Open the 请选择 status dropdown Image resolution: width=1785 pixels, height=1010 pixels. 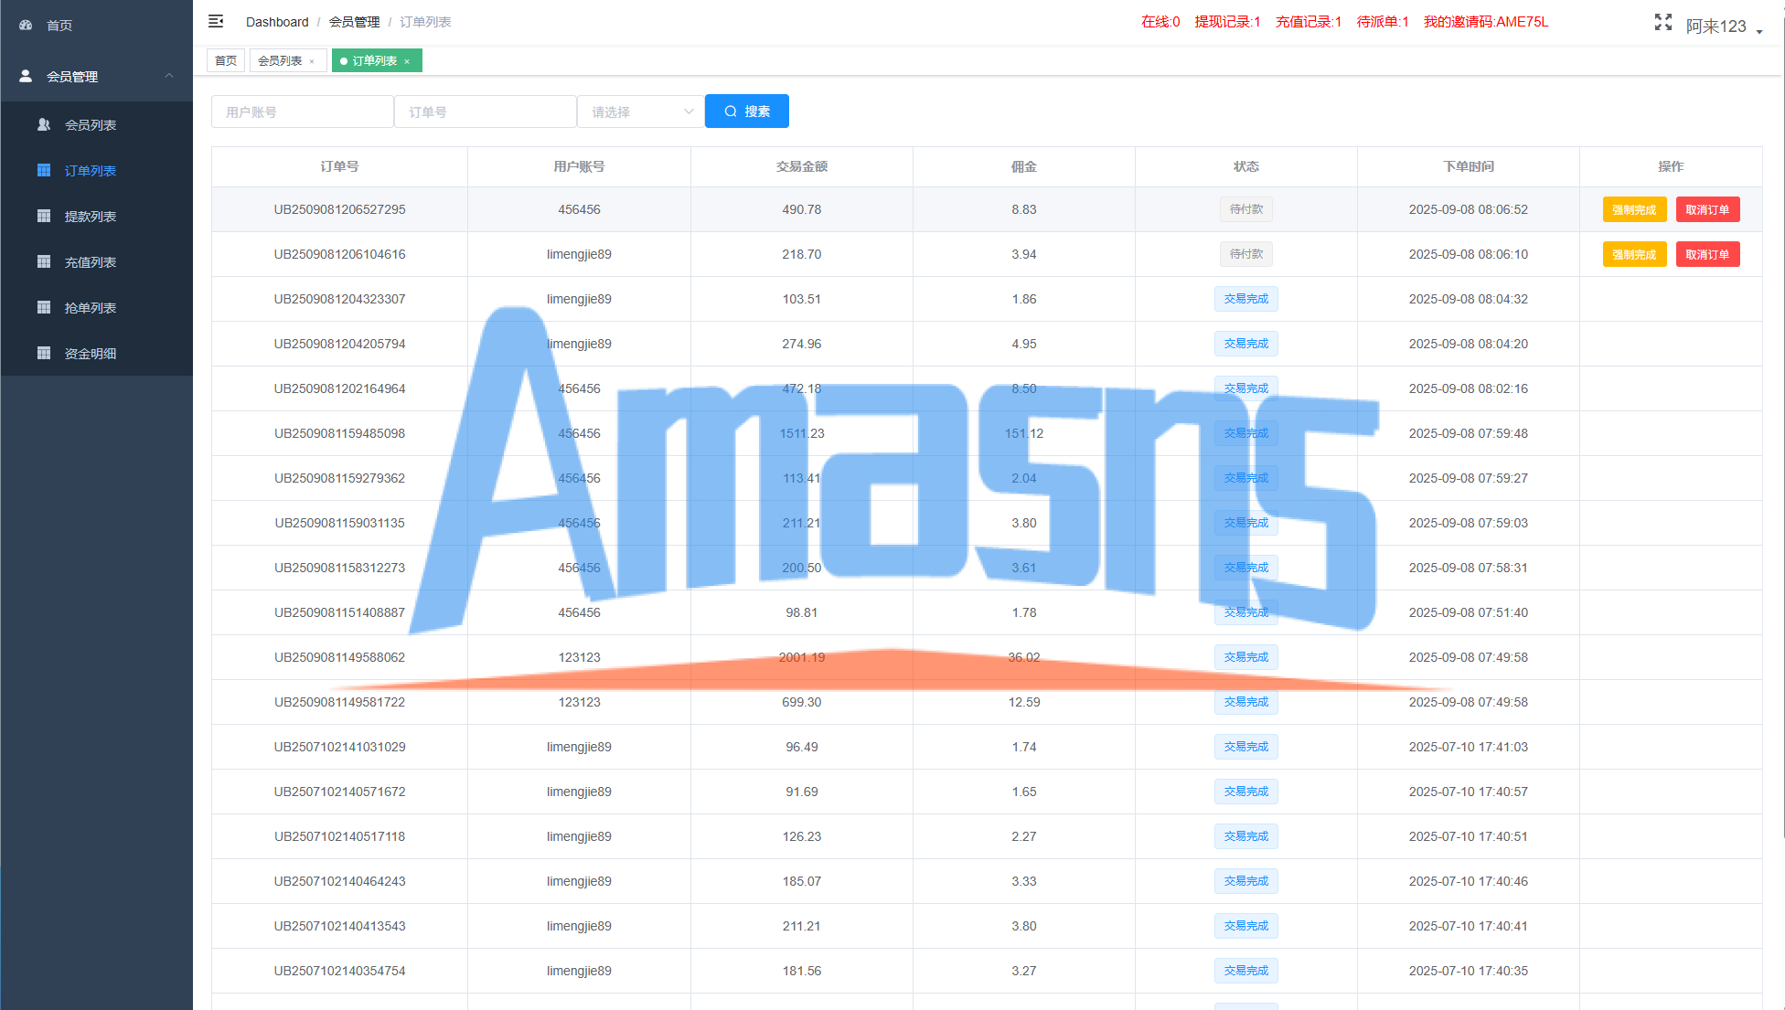(640, 112)
